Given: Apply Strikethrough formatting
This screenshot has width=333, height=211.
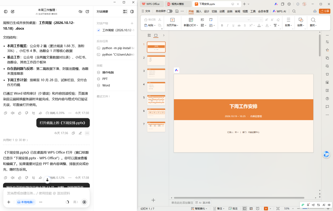Looking at the screenshot, I should coord(239,26).
